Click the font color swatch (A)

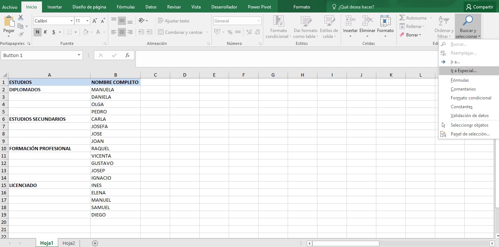(98, 32)
